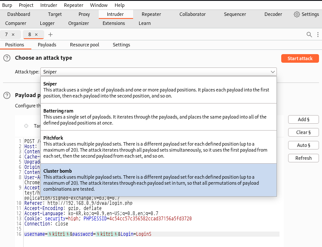Choose the Battering ram attack type
The height and width of the screenshot is (247, 322).
point(158,117)
